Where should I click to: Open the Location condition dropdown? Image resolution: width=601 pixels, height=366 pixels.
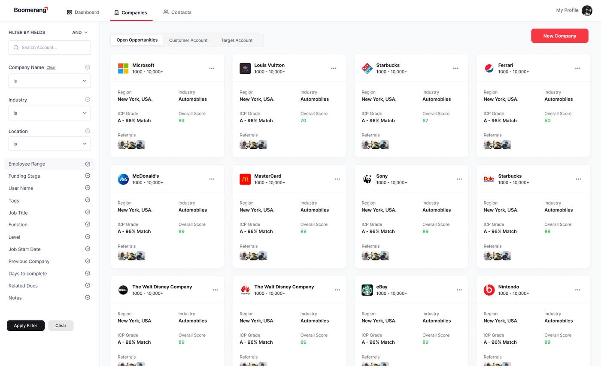(x=50, y=144)
